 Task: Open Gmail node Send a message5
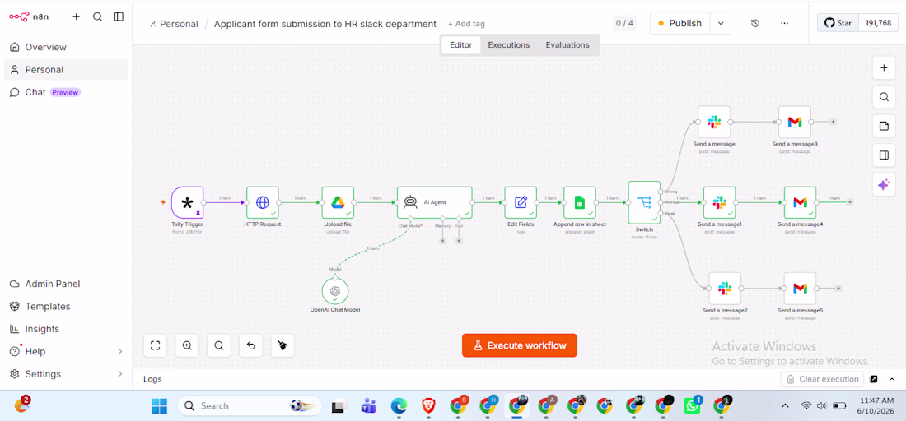point(801,289)
